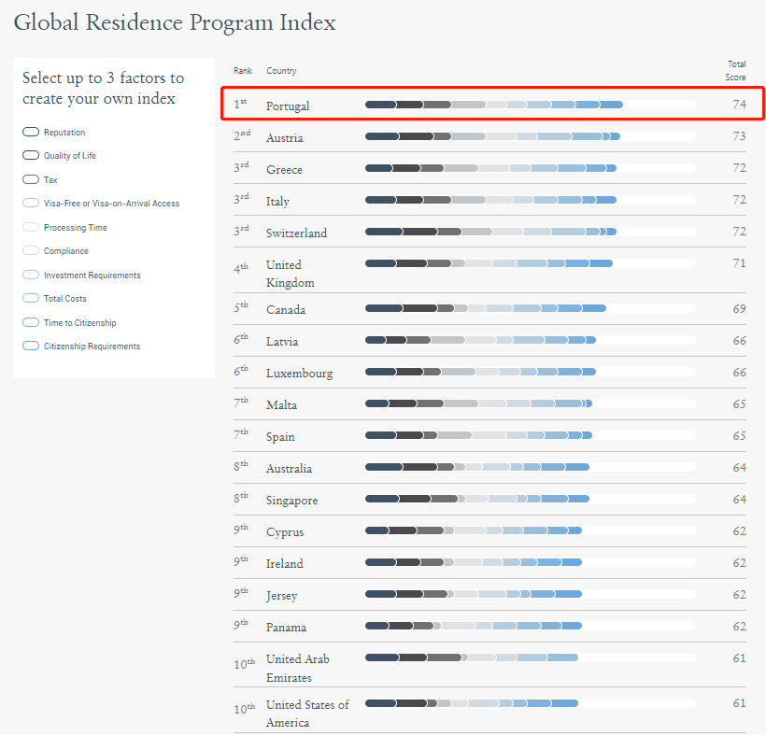Select United Arab Emirates entry

click(x=297, y=668)
